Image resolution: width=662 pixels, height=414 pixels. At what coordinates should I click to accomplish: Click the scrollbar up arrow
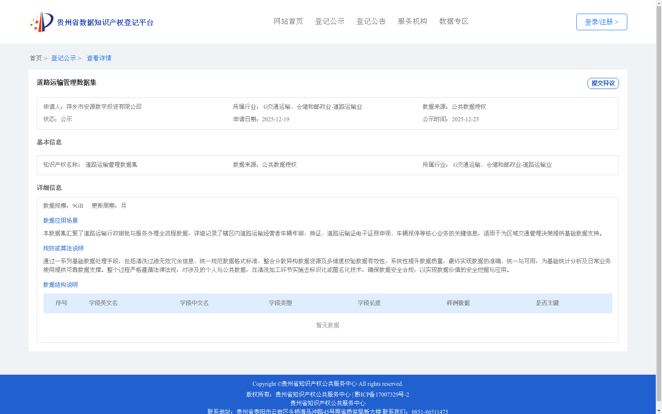(x=659, y=3)
